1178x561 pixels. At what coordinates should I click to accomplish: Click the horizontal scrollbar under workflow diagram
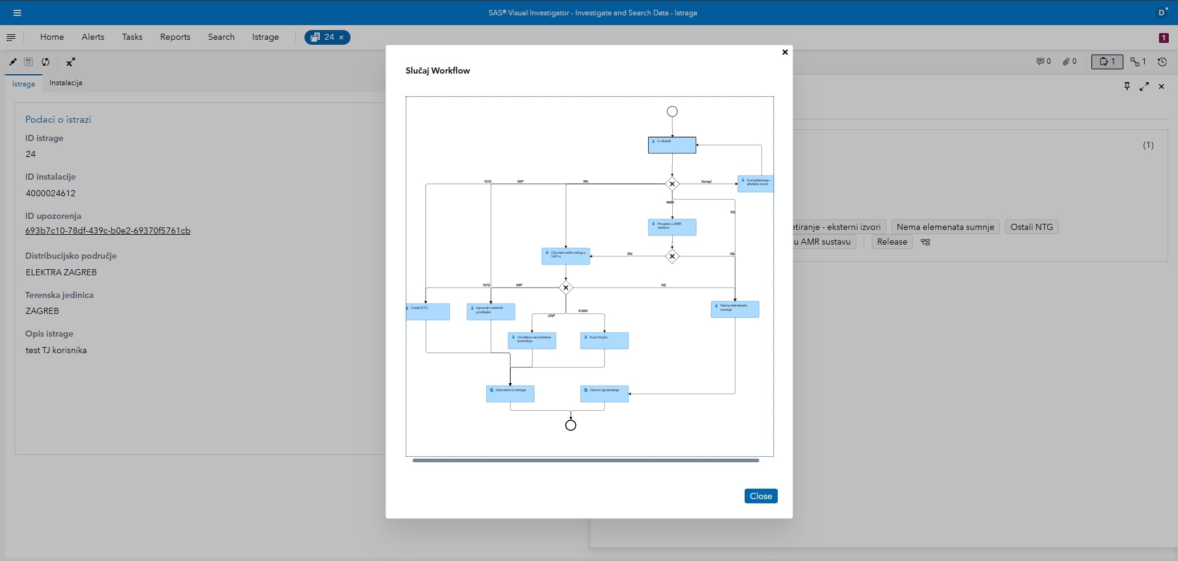coord(585,460)
